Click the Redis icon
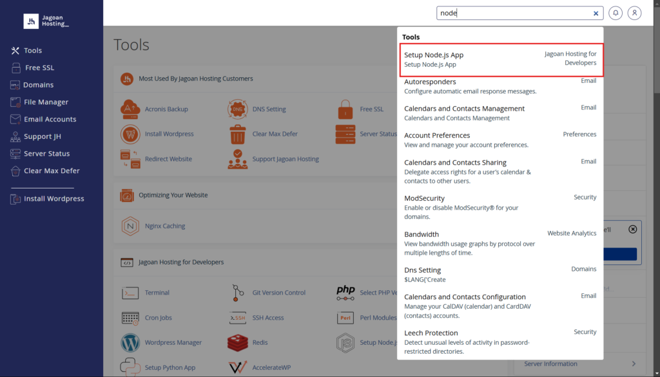Screen dimensions: 660x377 pyautogui.click(x=238, y=343)
